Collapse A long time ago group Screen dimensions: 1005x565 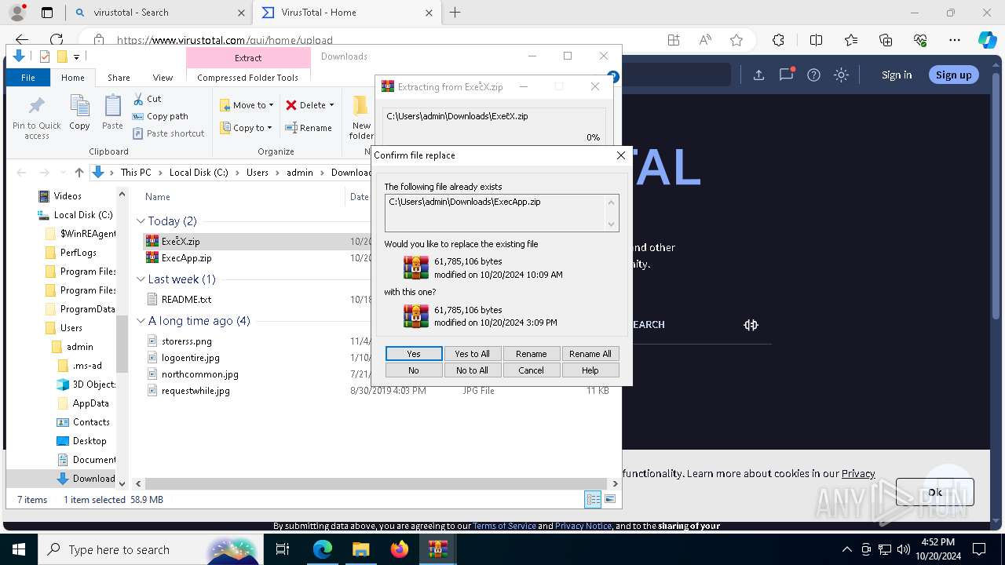click(x=141, y=321)
